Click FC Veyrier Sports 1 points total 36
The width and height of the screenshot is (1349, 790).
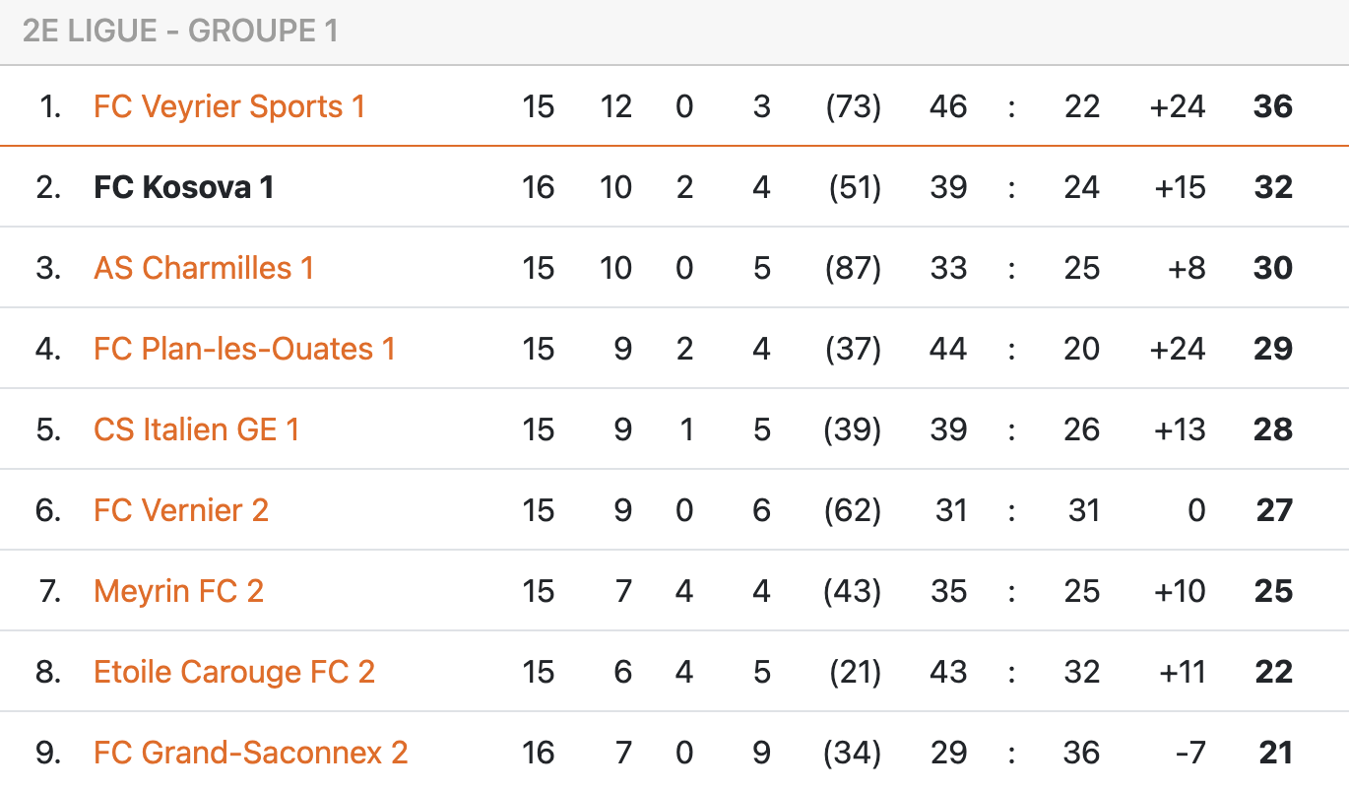coord(1272,106)
